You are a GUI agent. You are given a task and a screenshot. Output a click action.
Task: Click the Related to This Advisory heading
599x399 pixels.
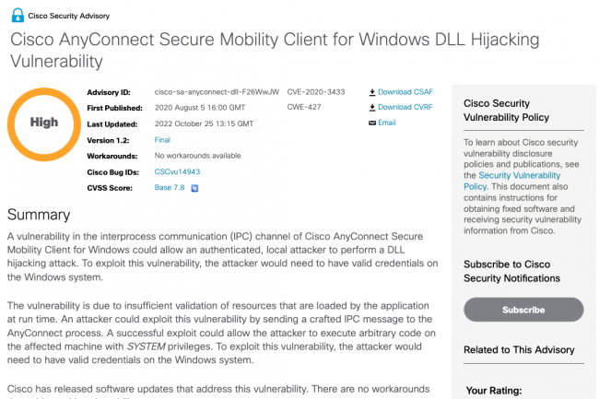519,350
